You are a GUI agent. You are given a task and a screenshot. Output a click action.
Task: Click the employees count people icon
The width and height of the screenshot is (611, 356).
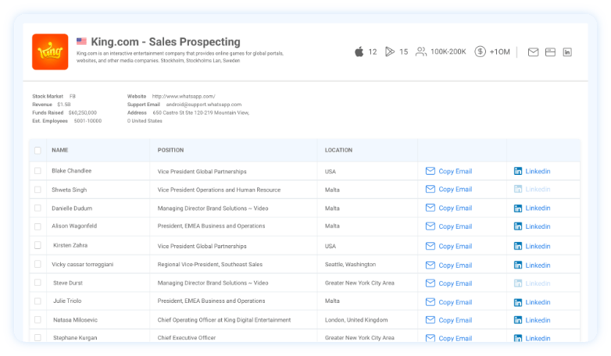[421, 52]
